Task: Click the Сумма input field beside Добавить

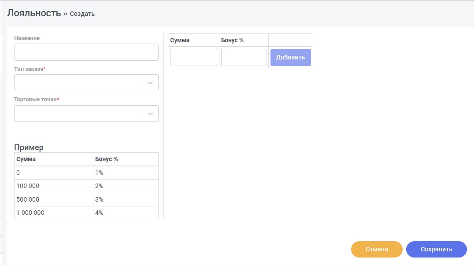Action: click(193, 57)
